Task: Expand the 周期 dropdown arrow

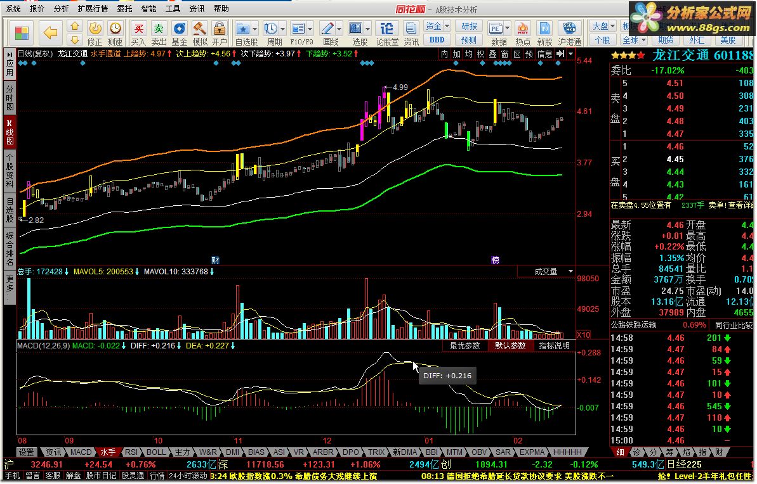Action: [x=283, y=29]
